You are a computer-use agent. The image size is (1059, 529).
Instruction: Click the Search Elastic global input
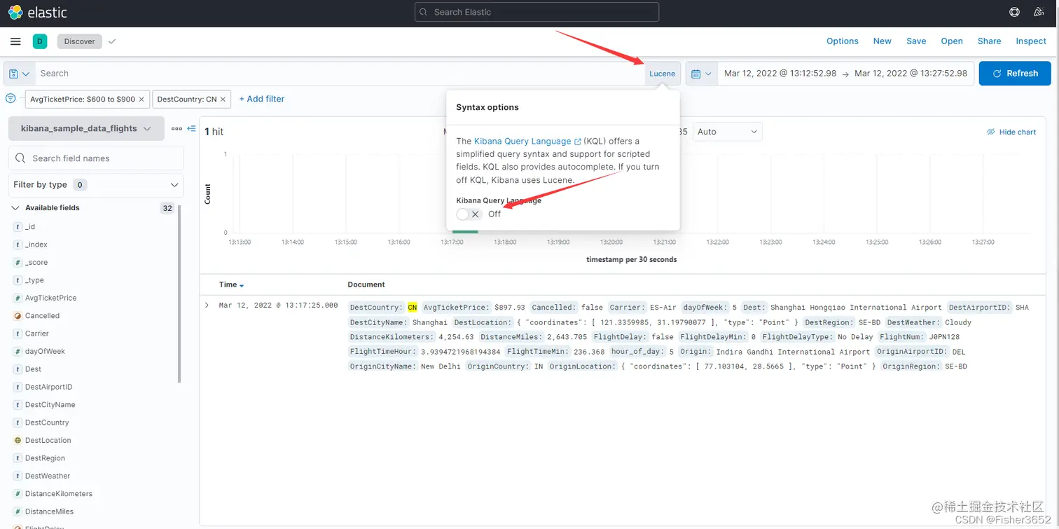(x=537, y=12)
